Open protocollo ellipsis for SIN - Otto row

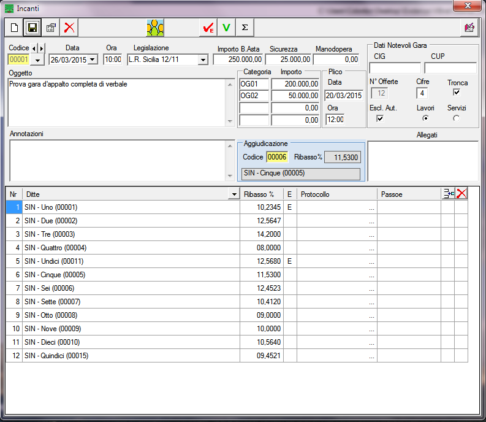click(371, 316)
